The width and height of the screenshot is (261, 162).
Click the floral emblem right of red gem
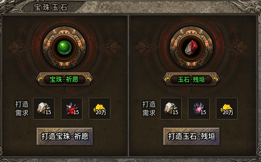(238, 47)
